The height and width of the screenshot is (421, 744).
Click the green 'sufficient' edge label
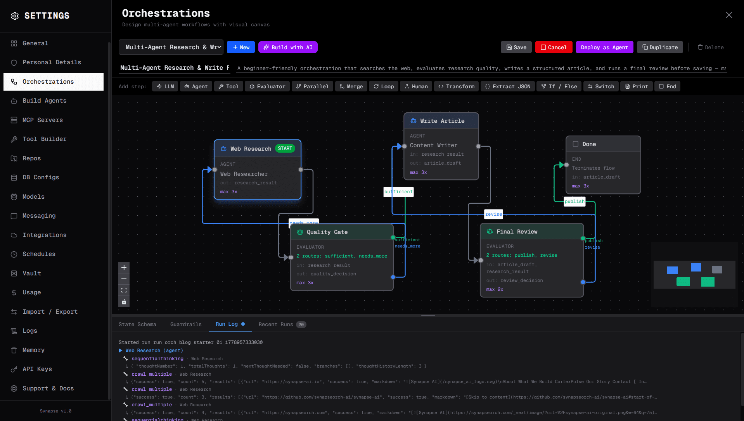[398, 192]
